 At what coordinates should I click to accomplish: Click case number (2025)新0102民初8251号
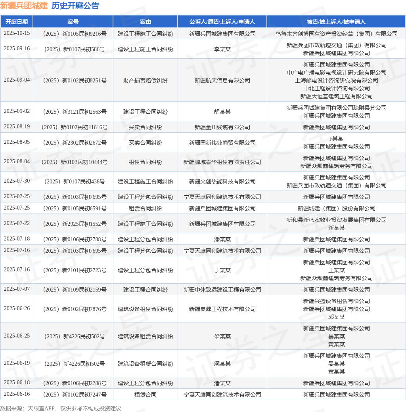pos(75,80)
